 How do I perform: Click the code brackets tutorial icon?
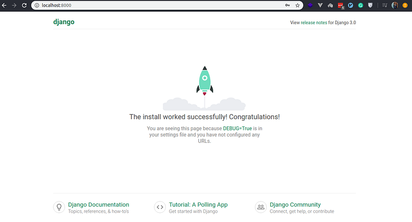pos(160,207)
